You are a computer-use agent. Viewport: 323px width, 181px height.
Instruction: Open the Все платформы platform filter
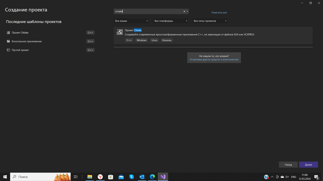171,21
